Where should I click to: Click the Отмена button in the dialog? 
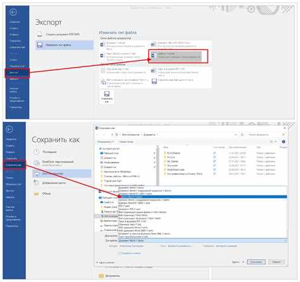pyautogui.click(x=276, y=262)
